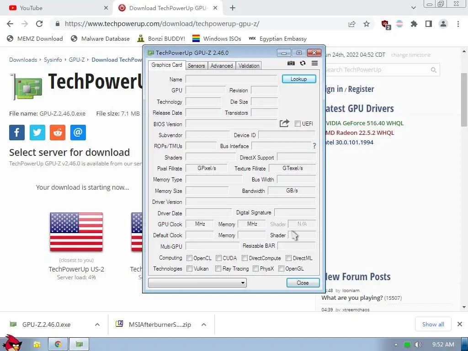
Task: Toggle the PhysX checkbox
Action: (255, 269)
